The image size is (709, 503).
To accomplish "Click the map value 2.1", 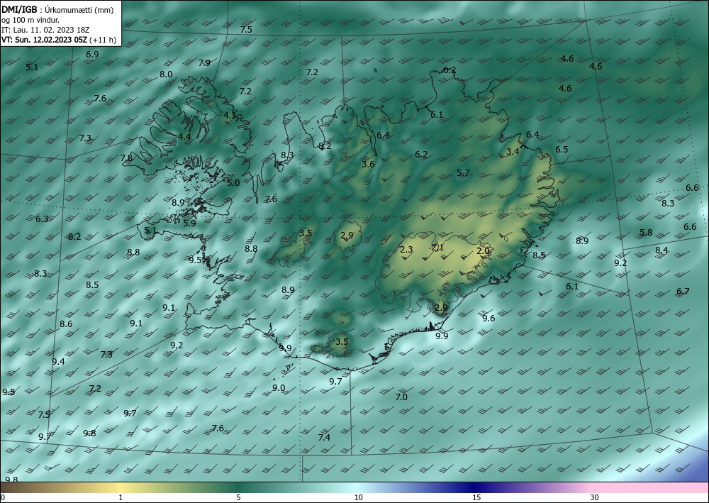I will coord(437,248).
